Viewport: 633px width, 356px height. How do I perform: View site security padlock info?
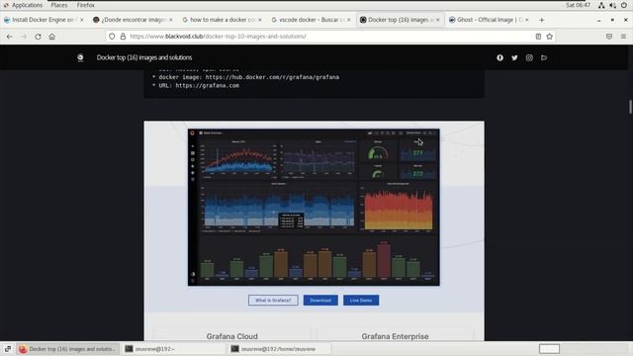[123, 37]
